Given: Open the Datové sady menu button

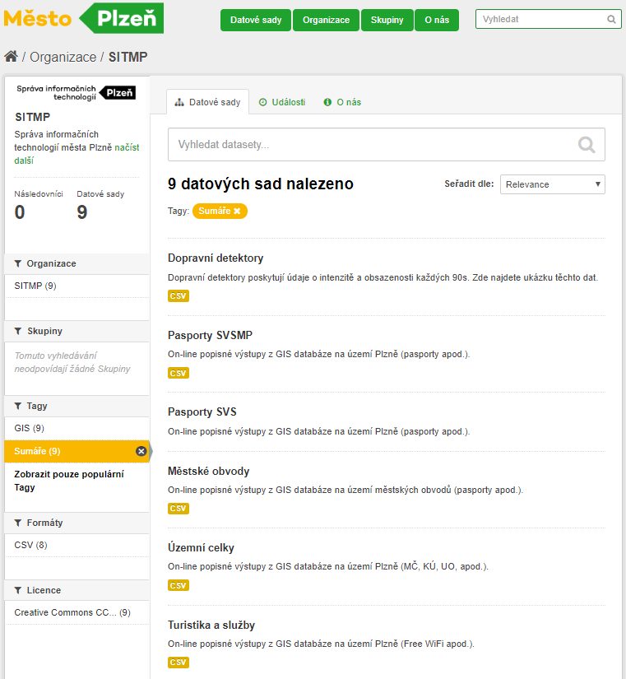Looking at the screenshot, I should [256, 20].
